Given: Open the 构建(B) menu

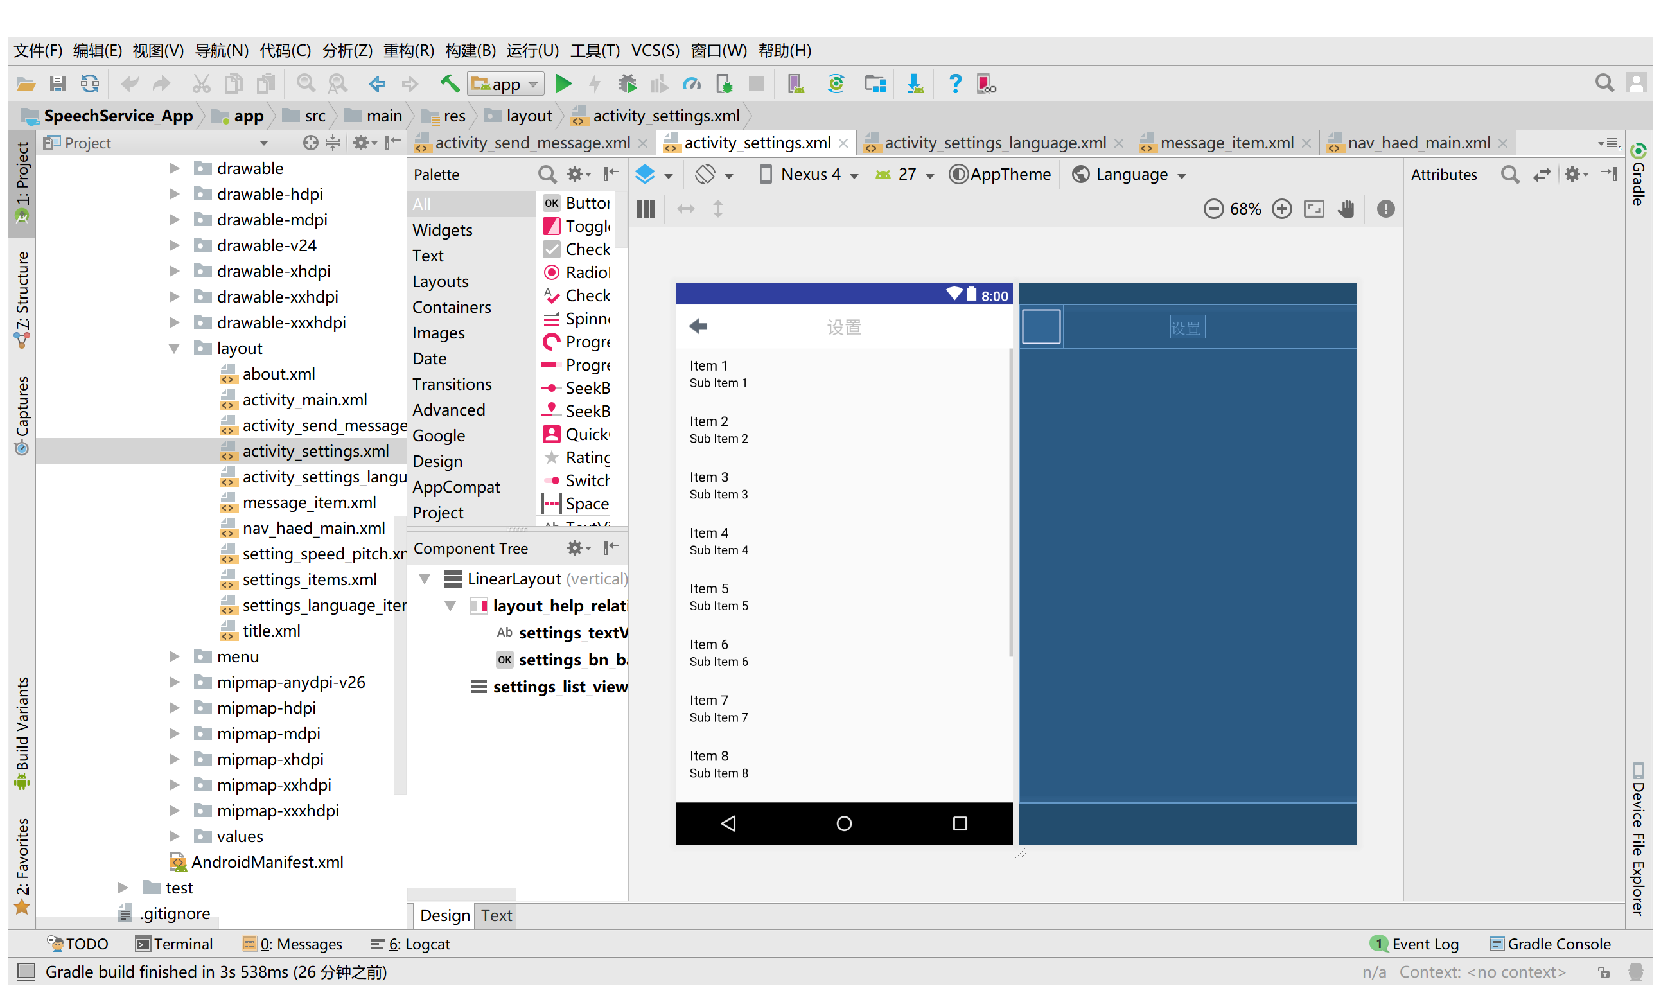Looking at the screenshot, I should [x=470, y=51].
